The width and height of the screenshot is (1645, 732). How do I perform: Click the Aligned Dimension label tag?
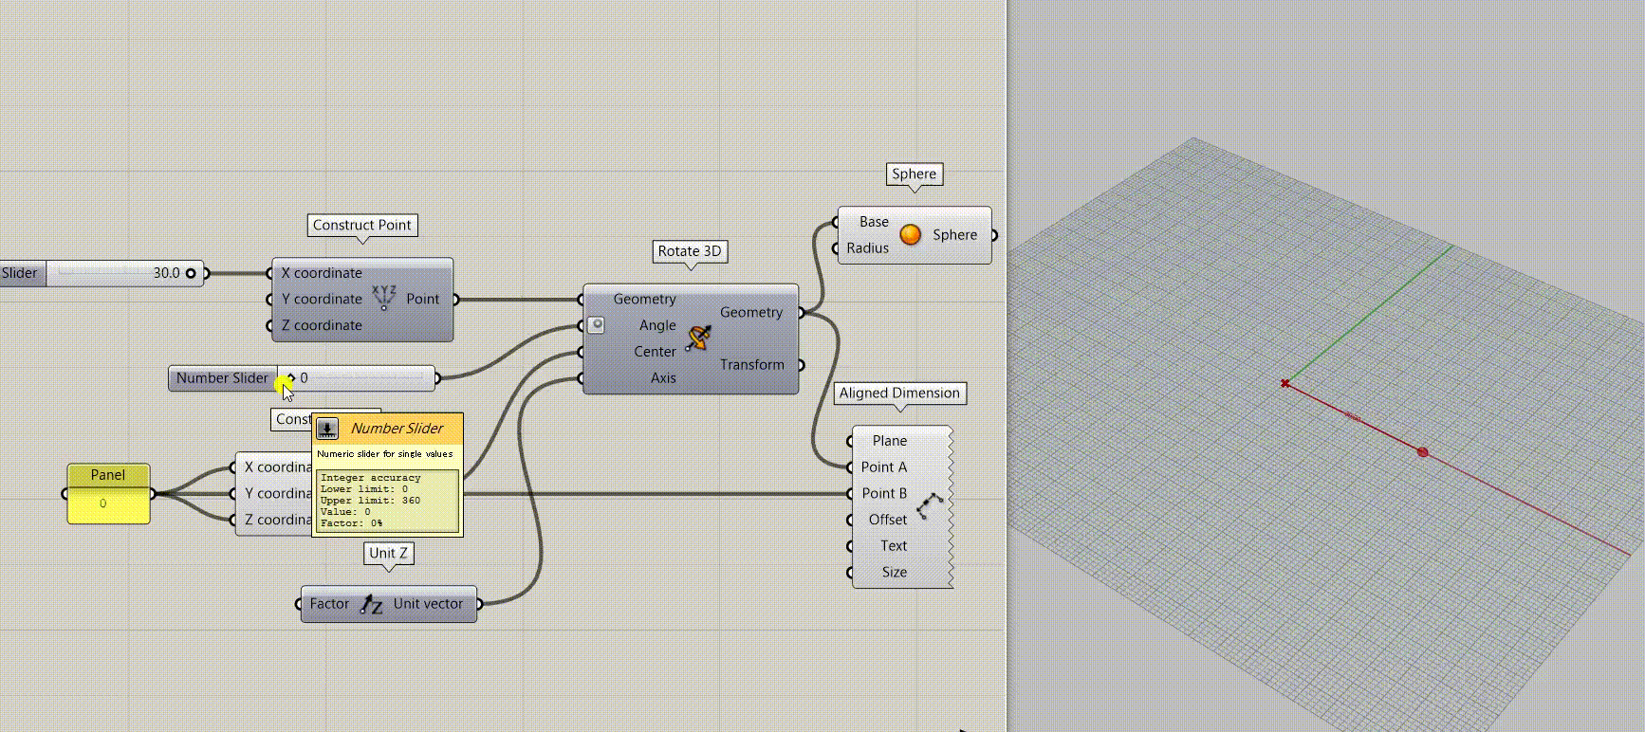point(899,393)
